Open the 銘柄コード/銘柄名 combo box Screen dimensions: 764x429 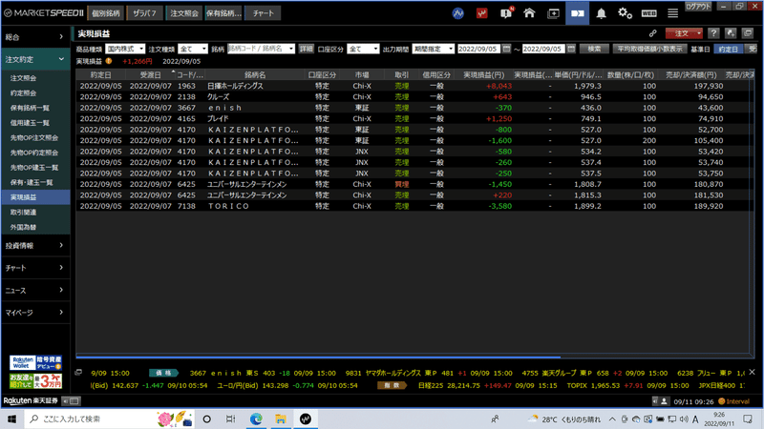pyautogui.click(x=261, y=49)
